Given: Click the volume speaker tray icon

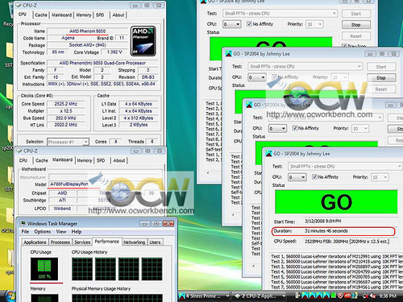Looking at the screenshot, I should [373, 296].
